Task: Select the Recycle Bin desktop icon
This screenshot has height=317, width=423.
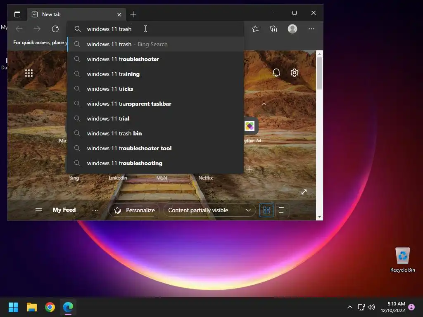Action: coord(402,260)
